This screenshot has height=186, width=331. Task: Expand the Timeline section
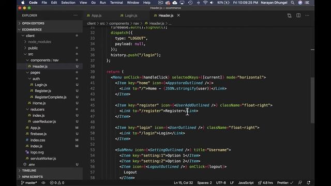coord(50,171)
